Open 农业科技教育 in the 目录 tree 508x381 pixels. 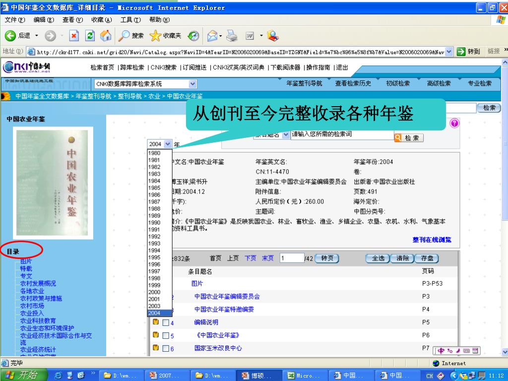tap(38, 321)
